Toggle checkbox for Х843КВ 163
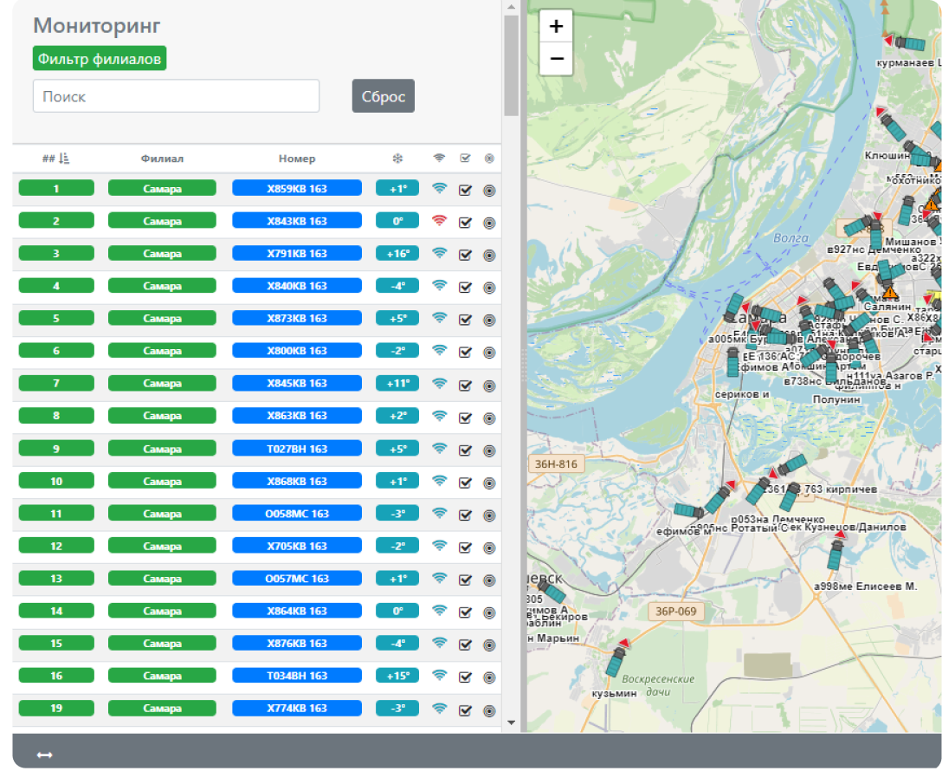Screen dimensions: 942x771 [x=465, y=223]
